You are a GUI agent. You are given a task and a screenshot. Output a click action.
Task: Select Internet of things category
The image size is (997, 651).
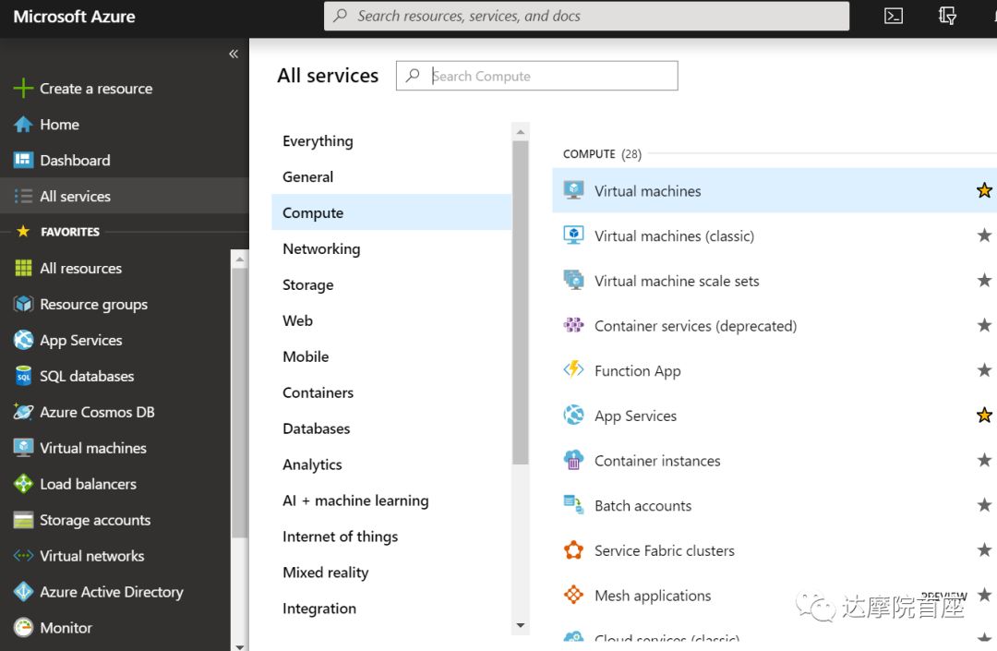tap(391, 536)
